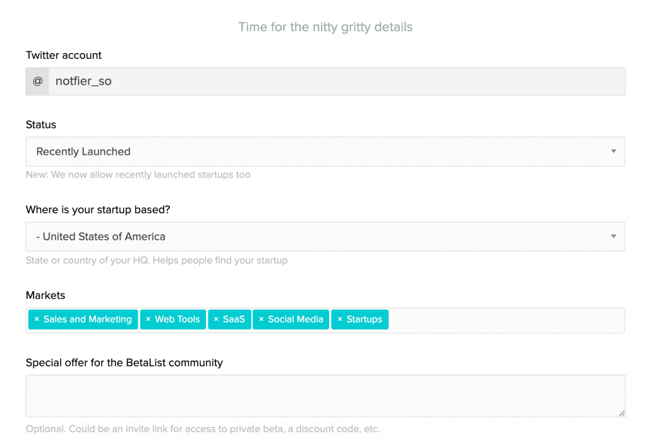Select the Recently Launched status box
This screenshot has height=447, width=647.
tap(325, 152)
